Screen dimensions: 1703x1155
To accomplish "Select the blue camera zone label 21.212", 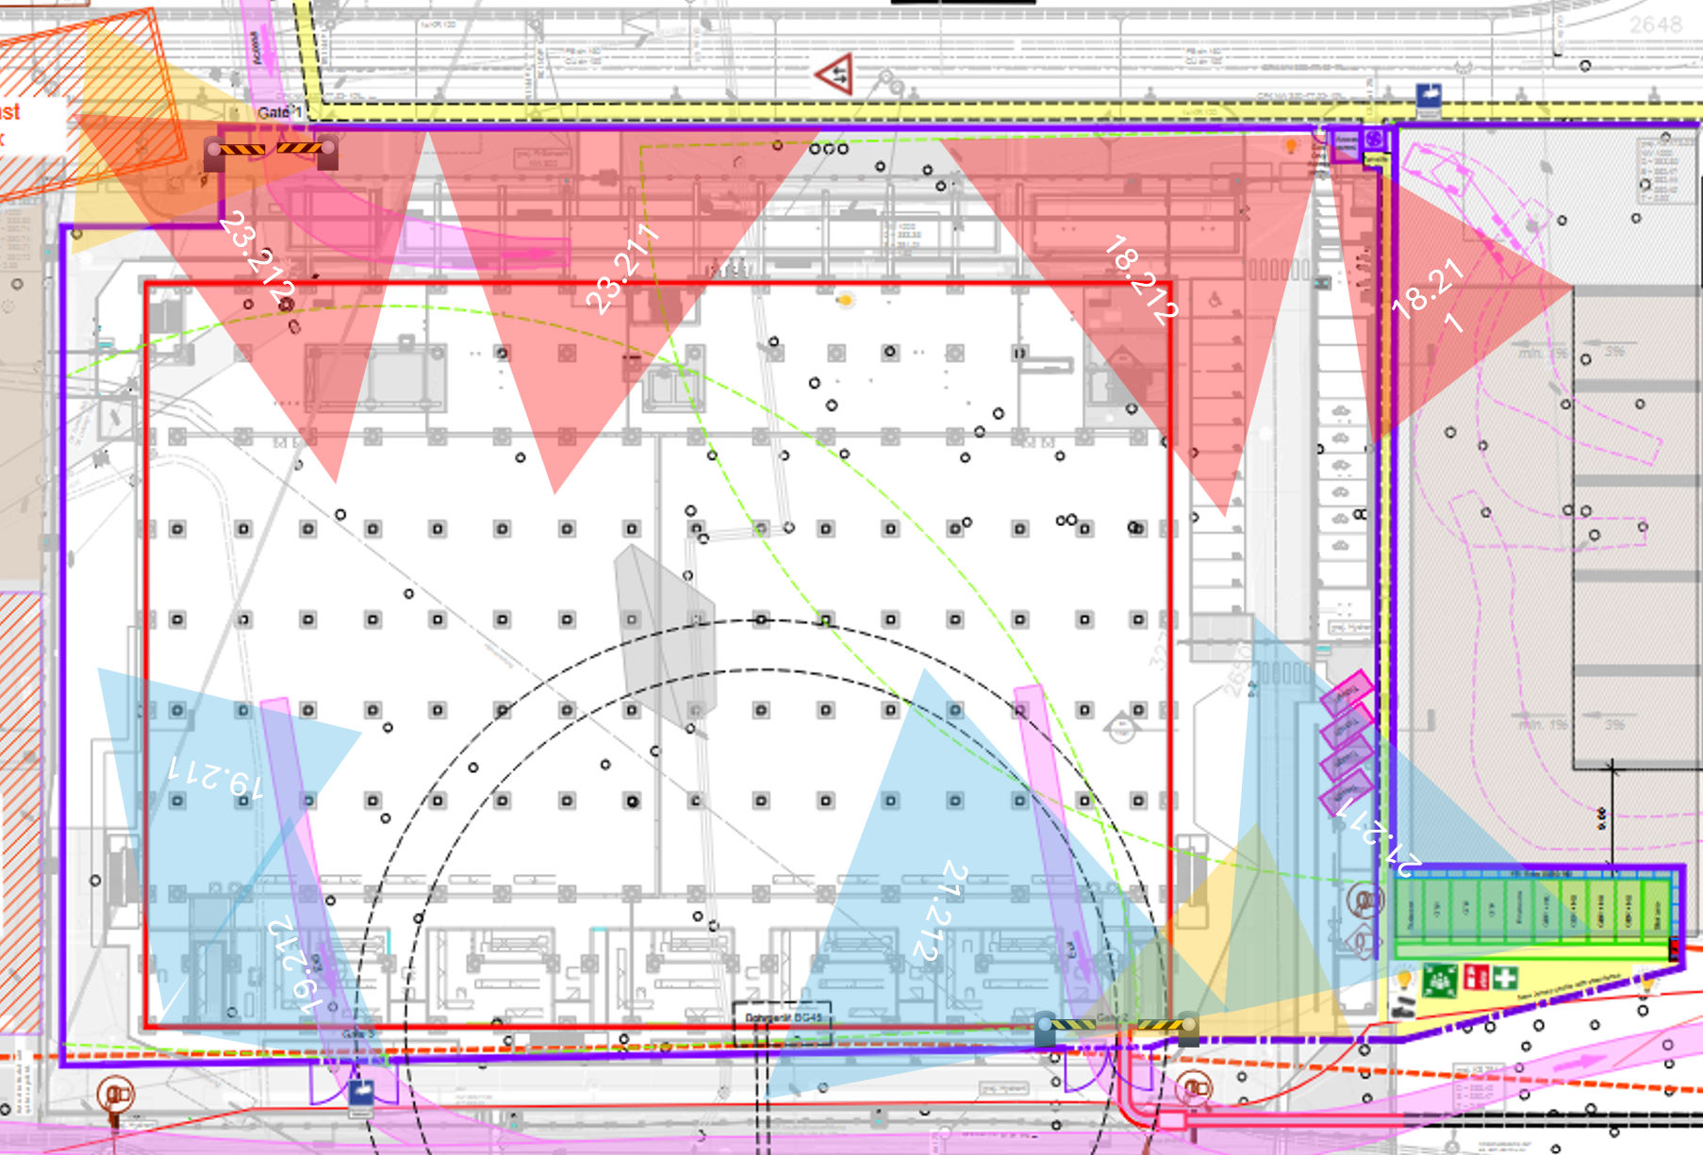I will click(940, 911).
